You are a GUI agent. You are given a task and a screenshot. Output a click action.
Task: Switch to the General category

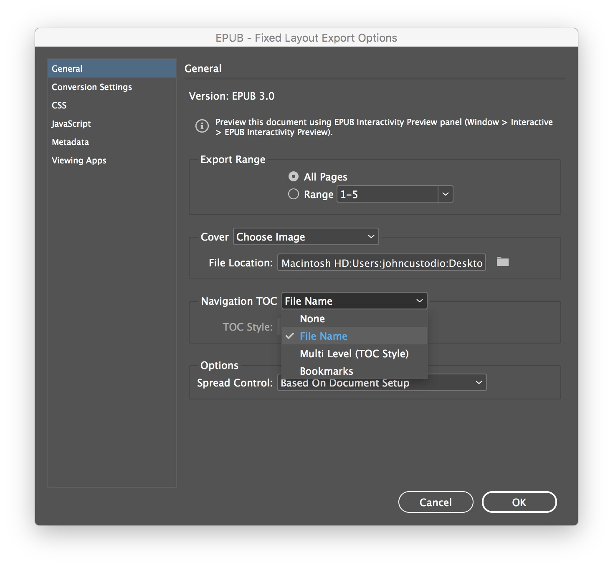(x=112, y=68)
